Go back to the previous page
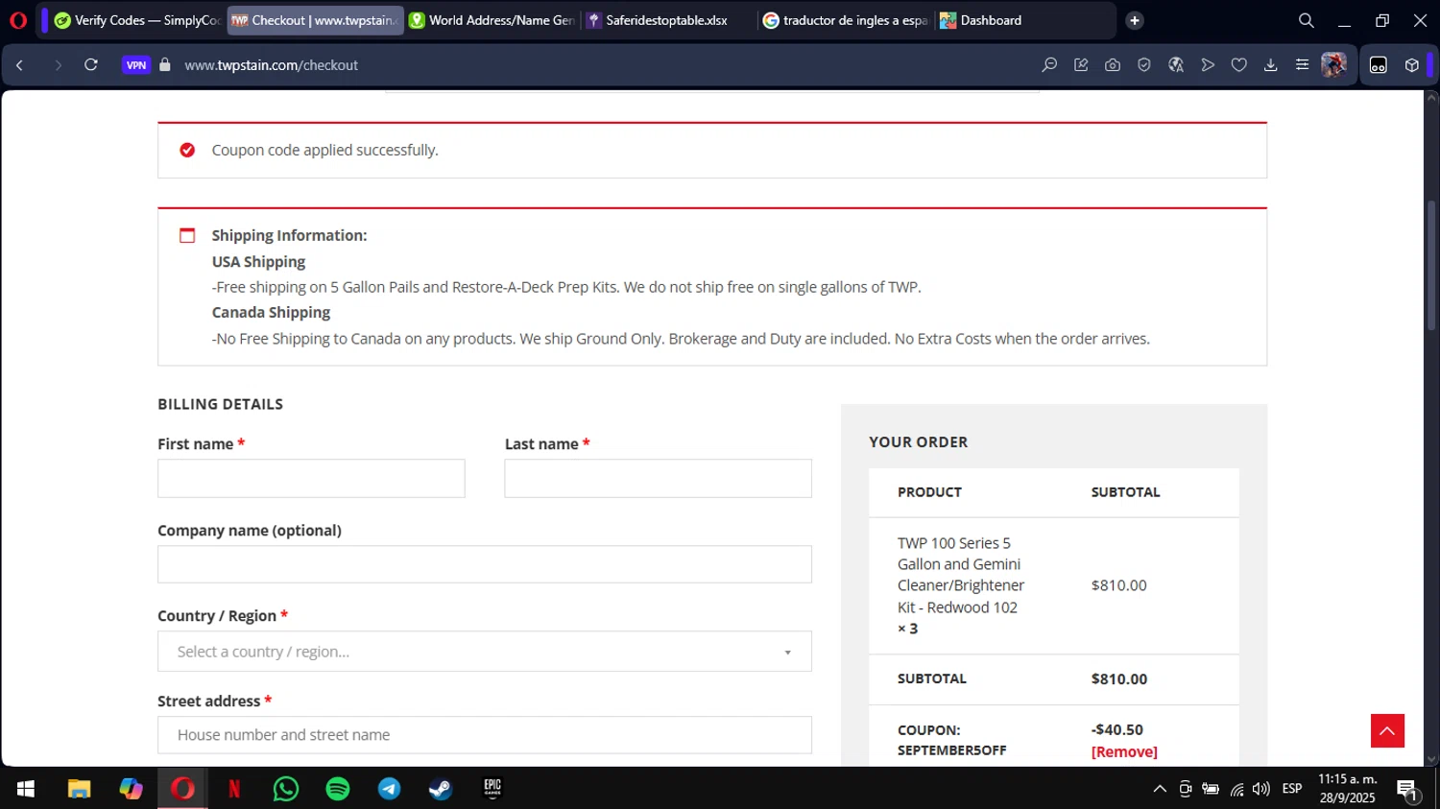Viewport: 1440px width, 809px height. (x=19, y=65)
